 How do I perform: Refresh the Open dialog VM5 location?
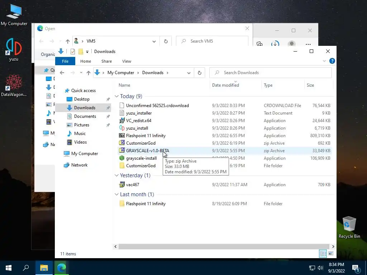166,42
